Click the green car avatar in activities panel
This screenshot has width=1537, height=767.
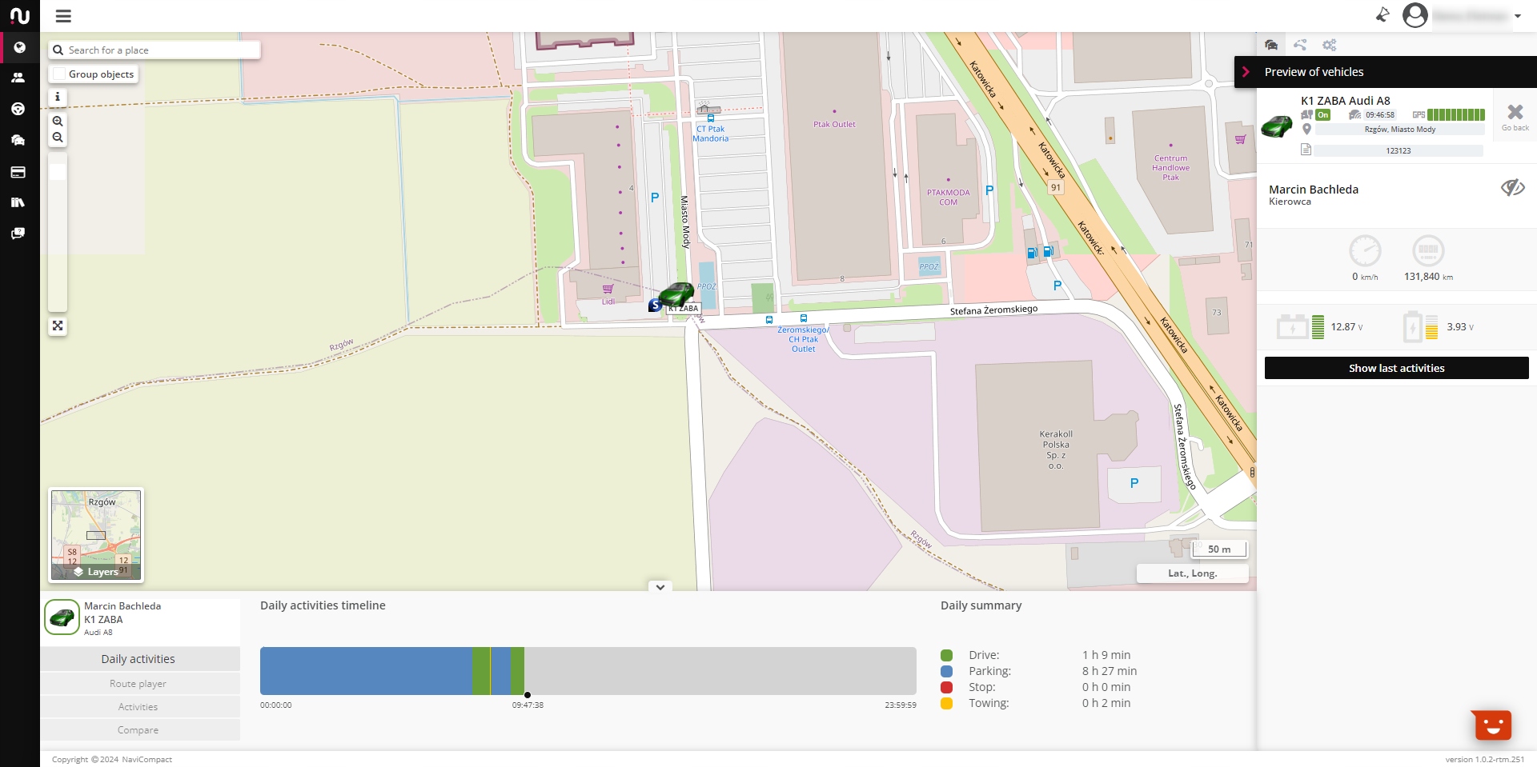(62, 617)
